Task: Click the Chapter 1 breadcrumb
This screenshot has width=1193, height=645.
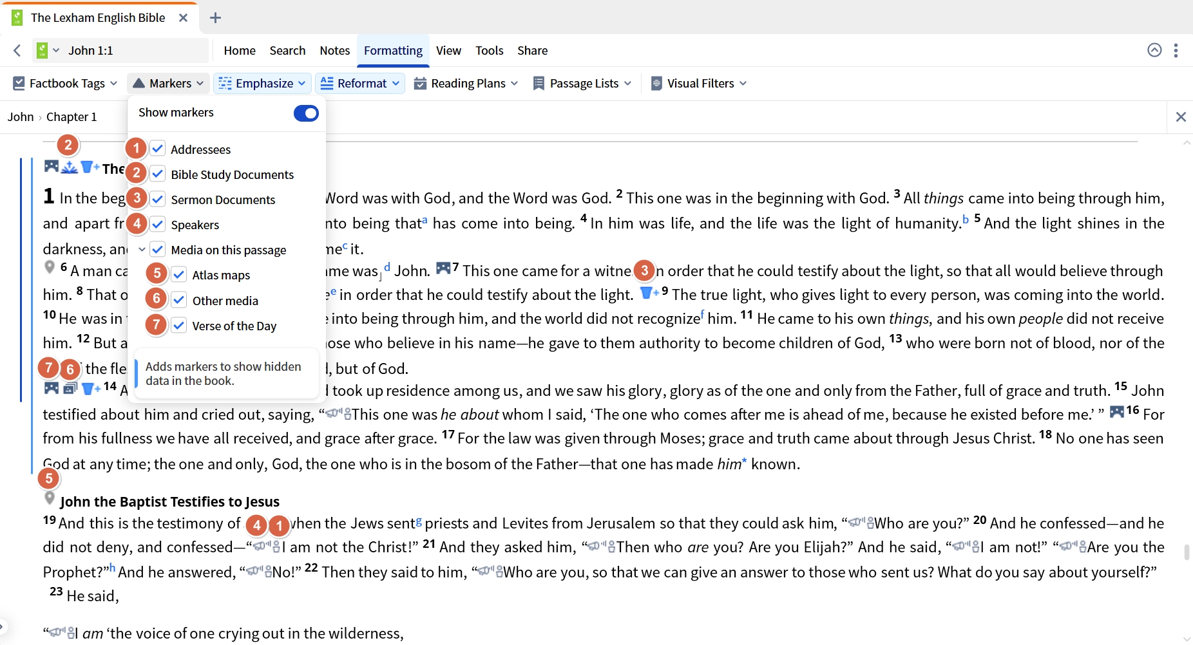Action: pos(72,117)
